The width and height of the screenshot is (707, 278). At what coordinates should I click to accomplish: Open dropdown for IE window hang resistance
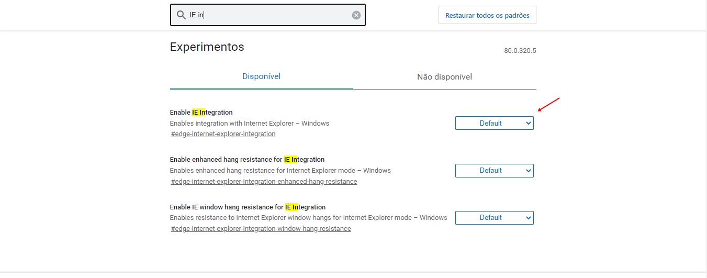click(495, 217)
